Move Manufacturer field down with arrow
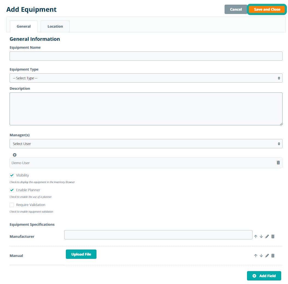 pyautogui.click(x=261, y=236)
